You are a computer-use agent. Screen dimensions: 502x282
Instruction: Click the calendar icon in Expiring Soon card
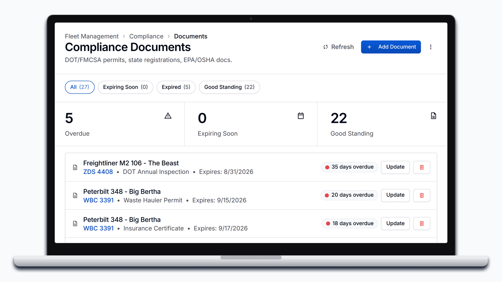click(x=301, y=116)
